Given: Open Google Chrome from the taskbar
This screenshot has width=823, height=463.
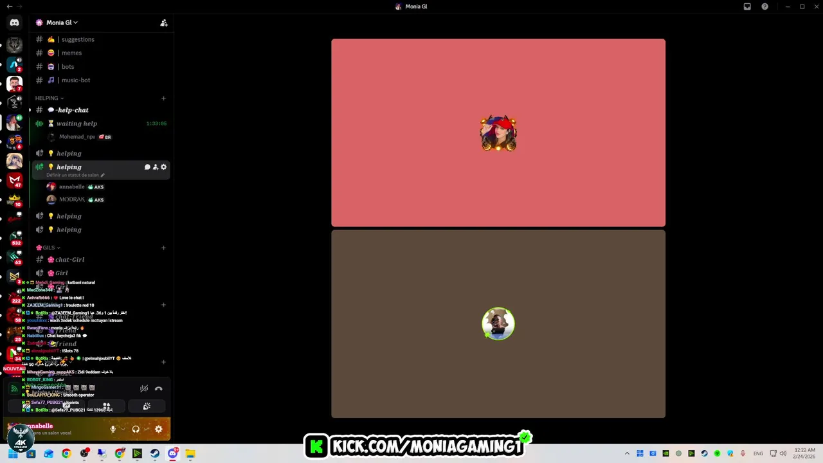Looking at the screenshot, I should (66, 453).
